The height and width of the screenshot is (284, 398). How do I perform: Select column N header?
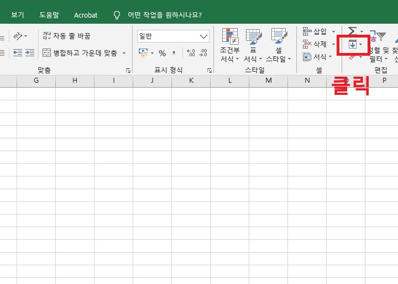pos(307,81)
